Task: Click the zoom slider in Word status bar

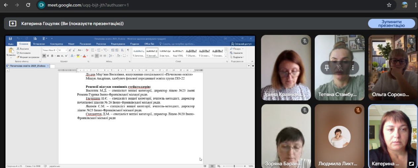Action: tap(234, 166)
